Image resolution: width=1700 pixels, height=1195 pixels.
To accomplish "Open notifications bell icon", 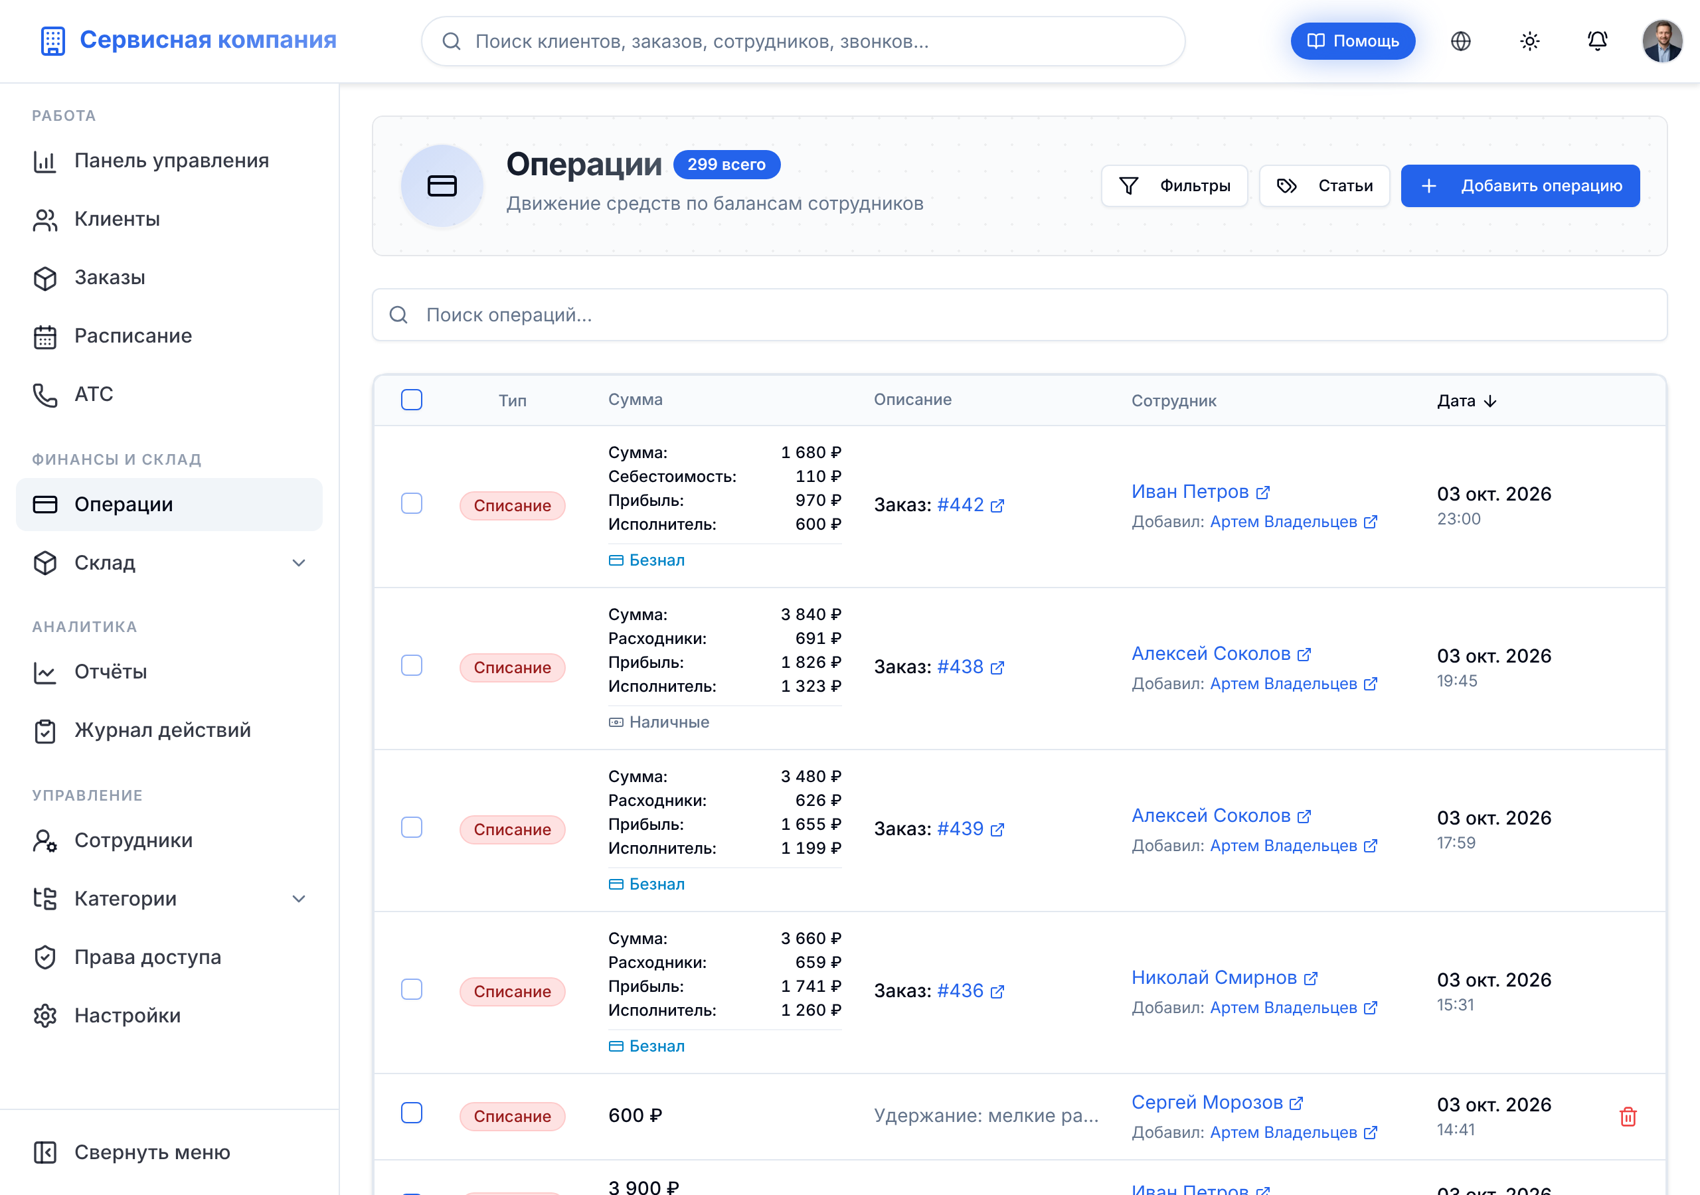I will point(1597,41).
